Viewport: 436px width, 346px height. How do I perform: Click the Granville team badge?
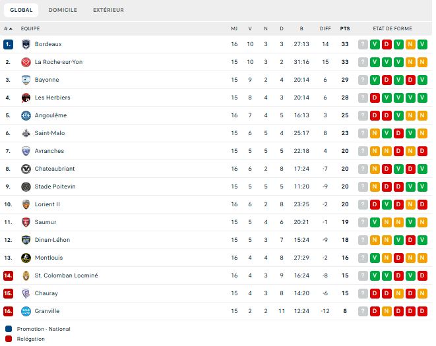pyautogui.click(x=26, y=311)
